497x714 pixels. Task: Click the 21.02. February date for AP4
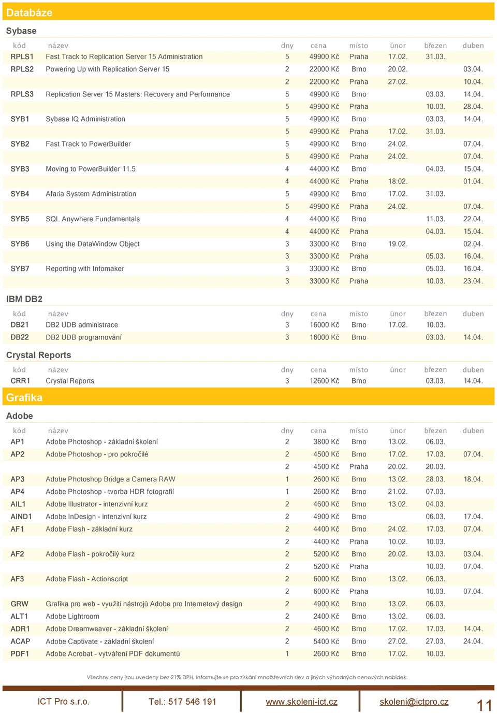tap(398, 492)
